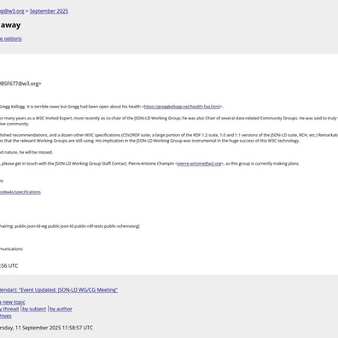338x338 pixels.
Task: Click the paragraph mentioning CSV2RDF suite specifications
Action: 169,138
